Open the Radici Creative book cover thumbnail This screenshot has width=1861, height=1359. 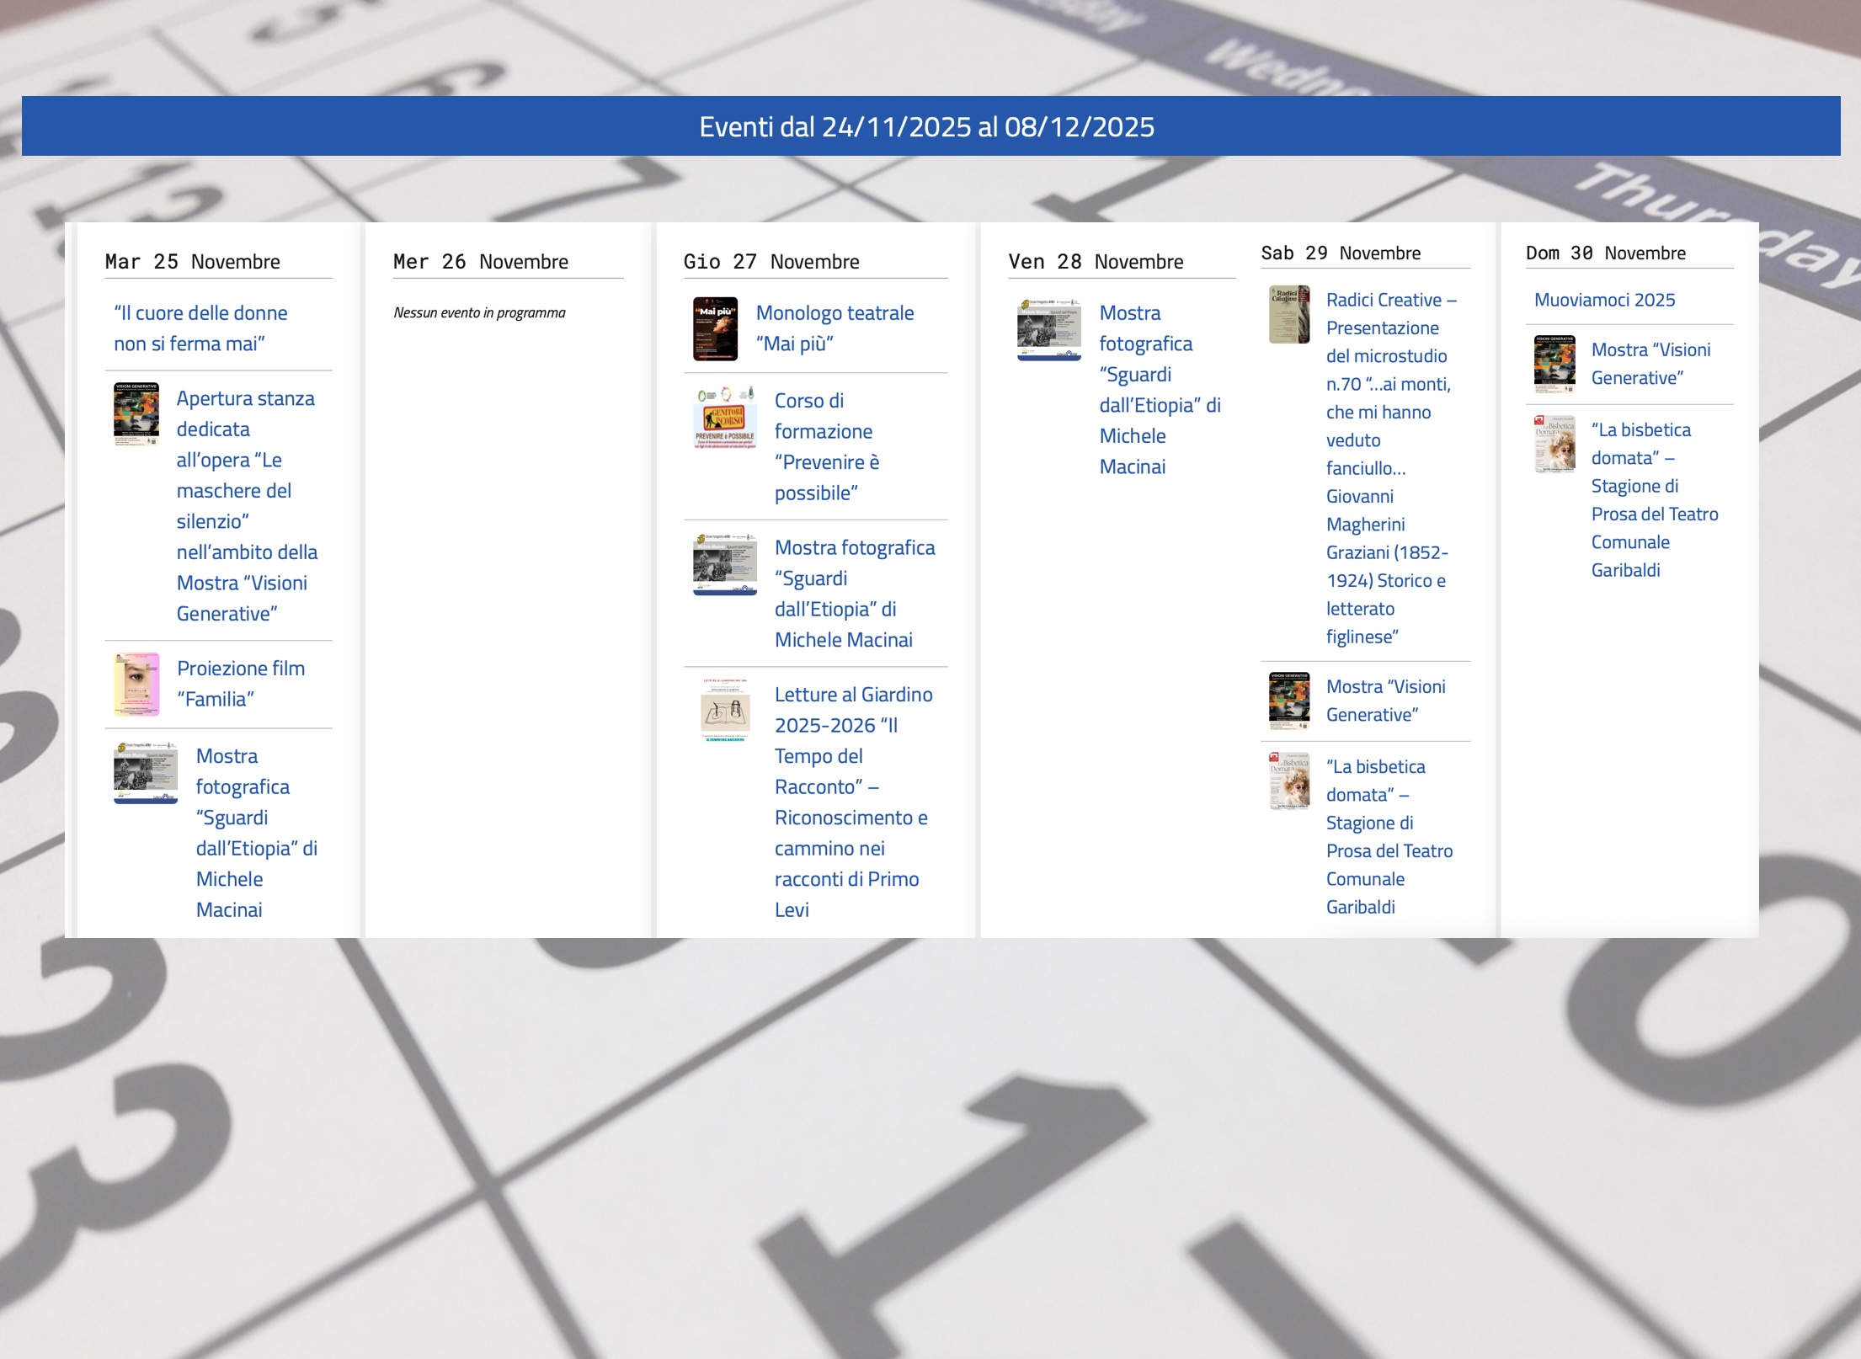click(x=1288, y=314)
